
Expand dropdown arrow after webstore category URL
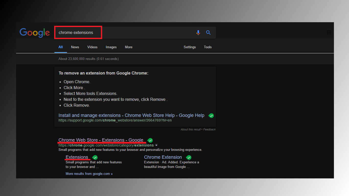click(156, 145)
